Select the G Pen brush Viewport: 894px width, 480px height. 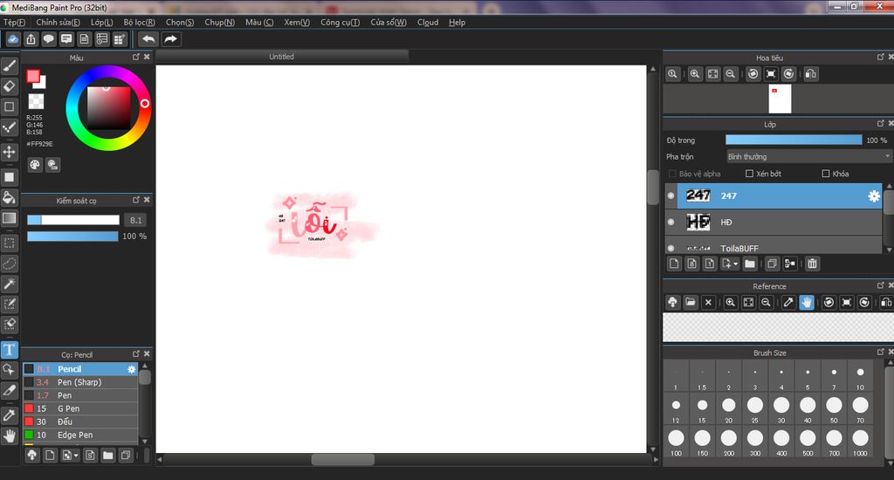pos(79,408)
